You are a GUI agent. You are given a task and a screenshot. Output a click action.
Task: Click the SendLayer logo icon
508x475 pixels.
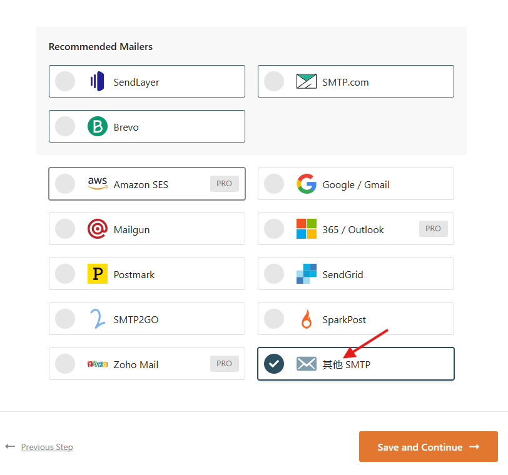click(x=97, y=81)
